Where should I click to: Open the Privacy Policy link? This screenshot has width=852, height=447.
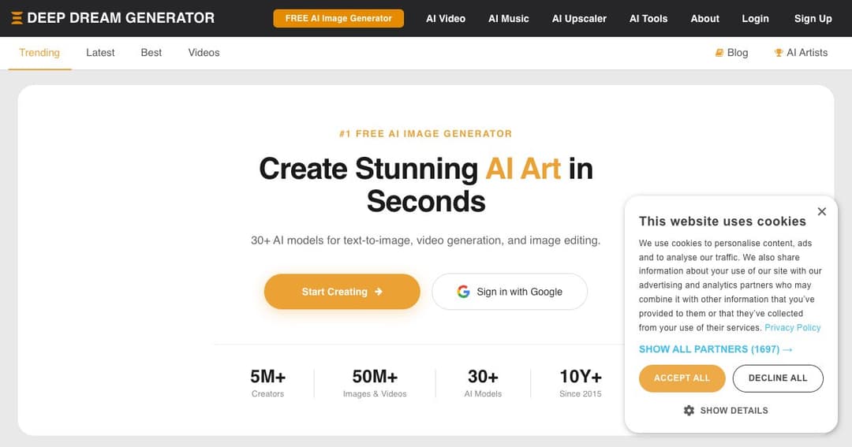(792, 327)
